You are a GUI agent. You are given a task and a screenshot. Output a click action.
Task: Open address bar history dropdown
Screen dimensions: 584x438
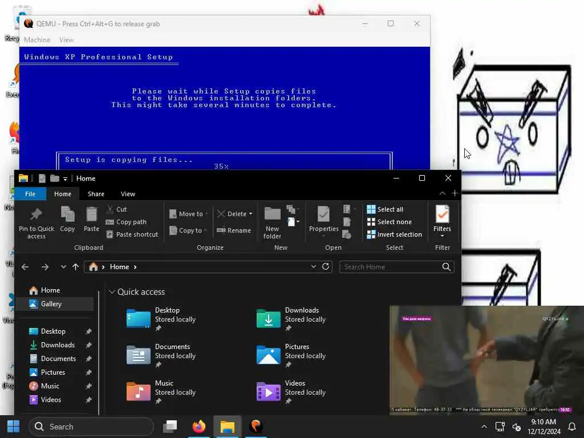pyautogui.click(x=314, y=267)
